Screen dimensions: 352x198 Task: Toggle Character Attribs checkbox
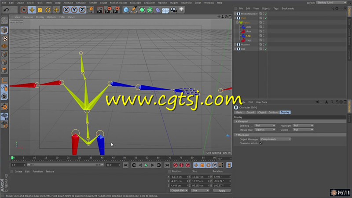pyautogui.click(x=261, y=143)
